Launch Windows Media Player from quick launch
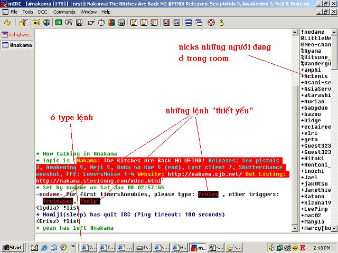Viewport: 338px width, 253px height. (63, 248)
